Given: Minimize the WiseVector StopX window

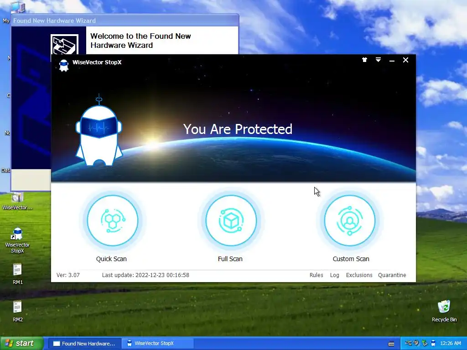Looking at the screenshot, I should pyautogui.click(x=392, y=61).
